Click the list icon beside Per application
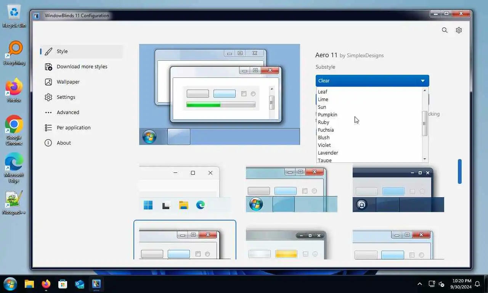Screen dimensions: 488x293 click(48, 128)
